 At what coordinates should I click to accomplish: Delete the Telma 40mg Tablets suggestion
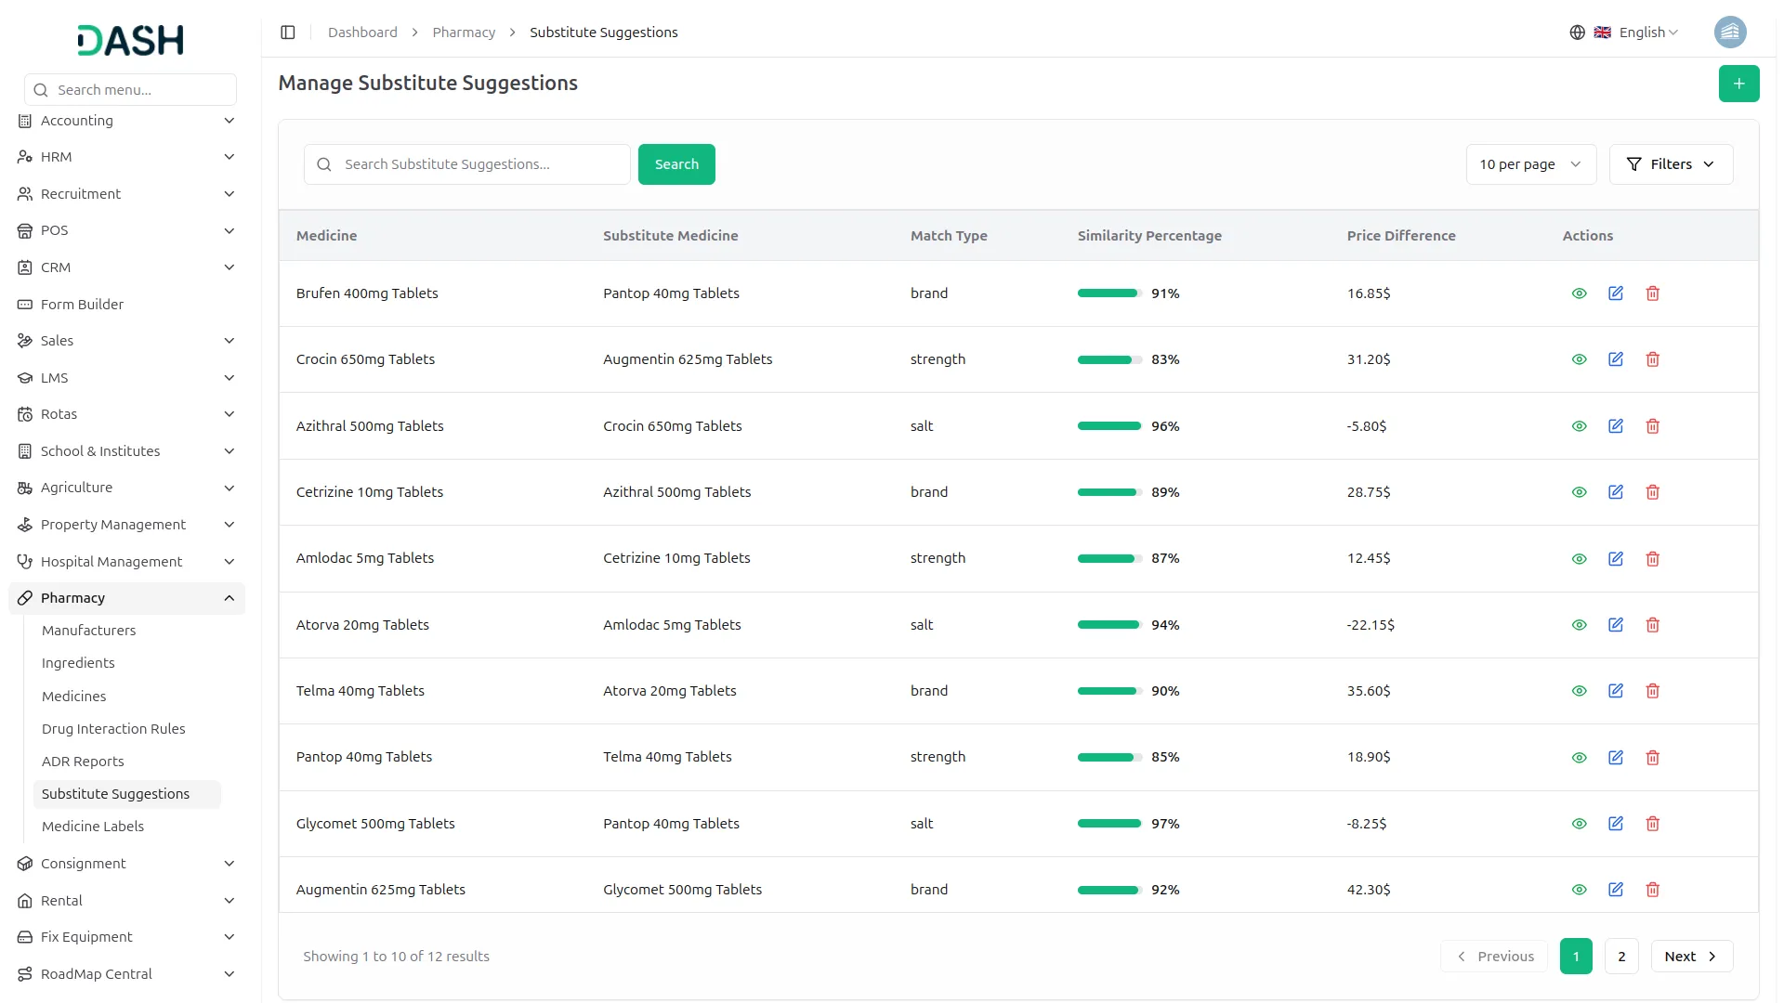(x=1652, y=691)
